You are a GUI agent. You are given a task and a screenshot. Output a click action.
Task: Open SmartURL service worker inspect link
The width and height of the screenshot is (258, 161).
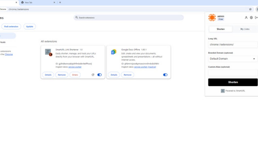pos(75,67)
